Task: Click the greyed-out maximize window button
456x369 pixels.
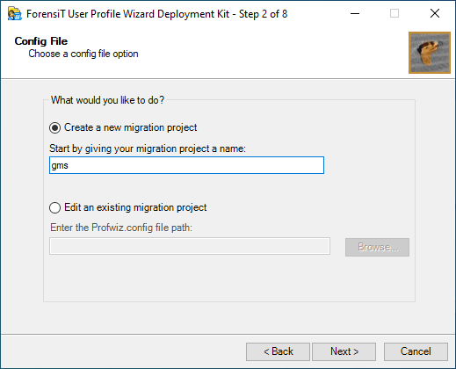Action: pos(394,13)
